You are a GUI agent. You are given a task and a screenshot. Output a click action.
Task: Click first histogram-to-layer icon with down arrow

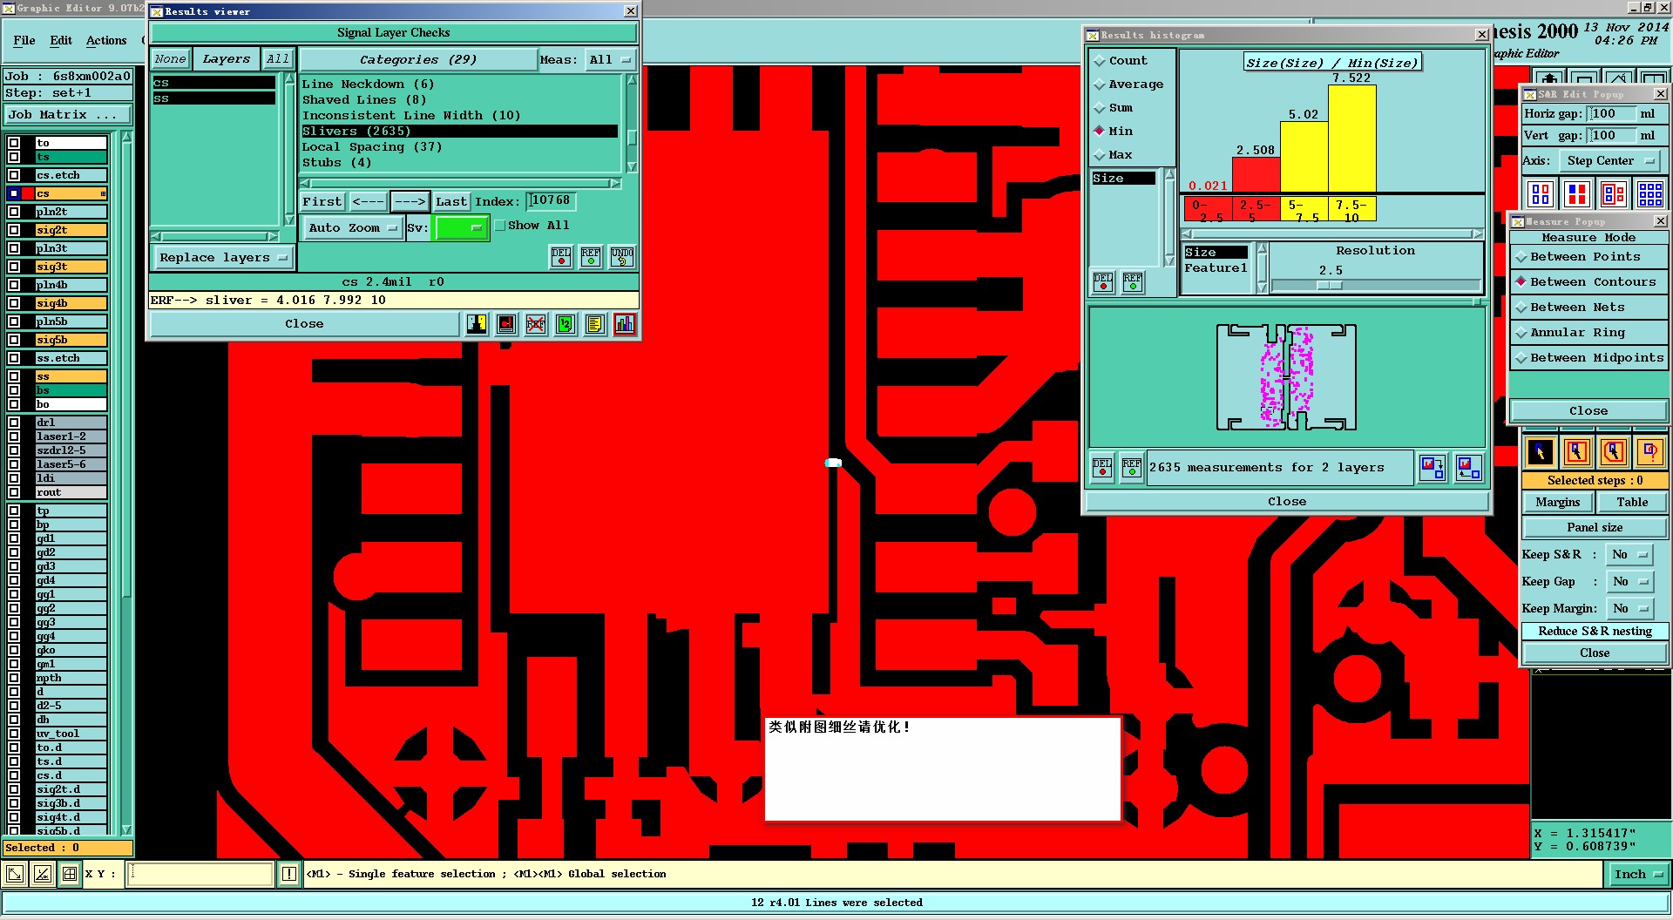coord(1433,468)
